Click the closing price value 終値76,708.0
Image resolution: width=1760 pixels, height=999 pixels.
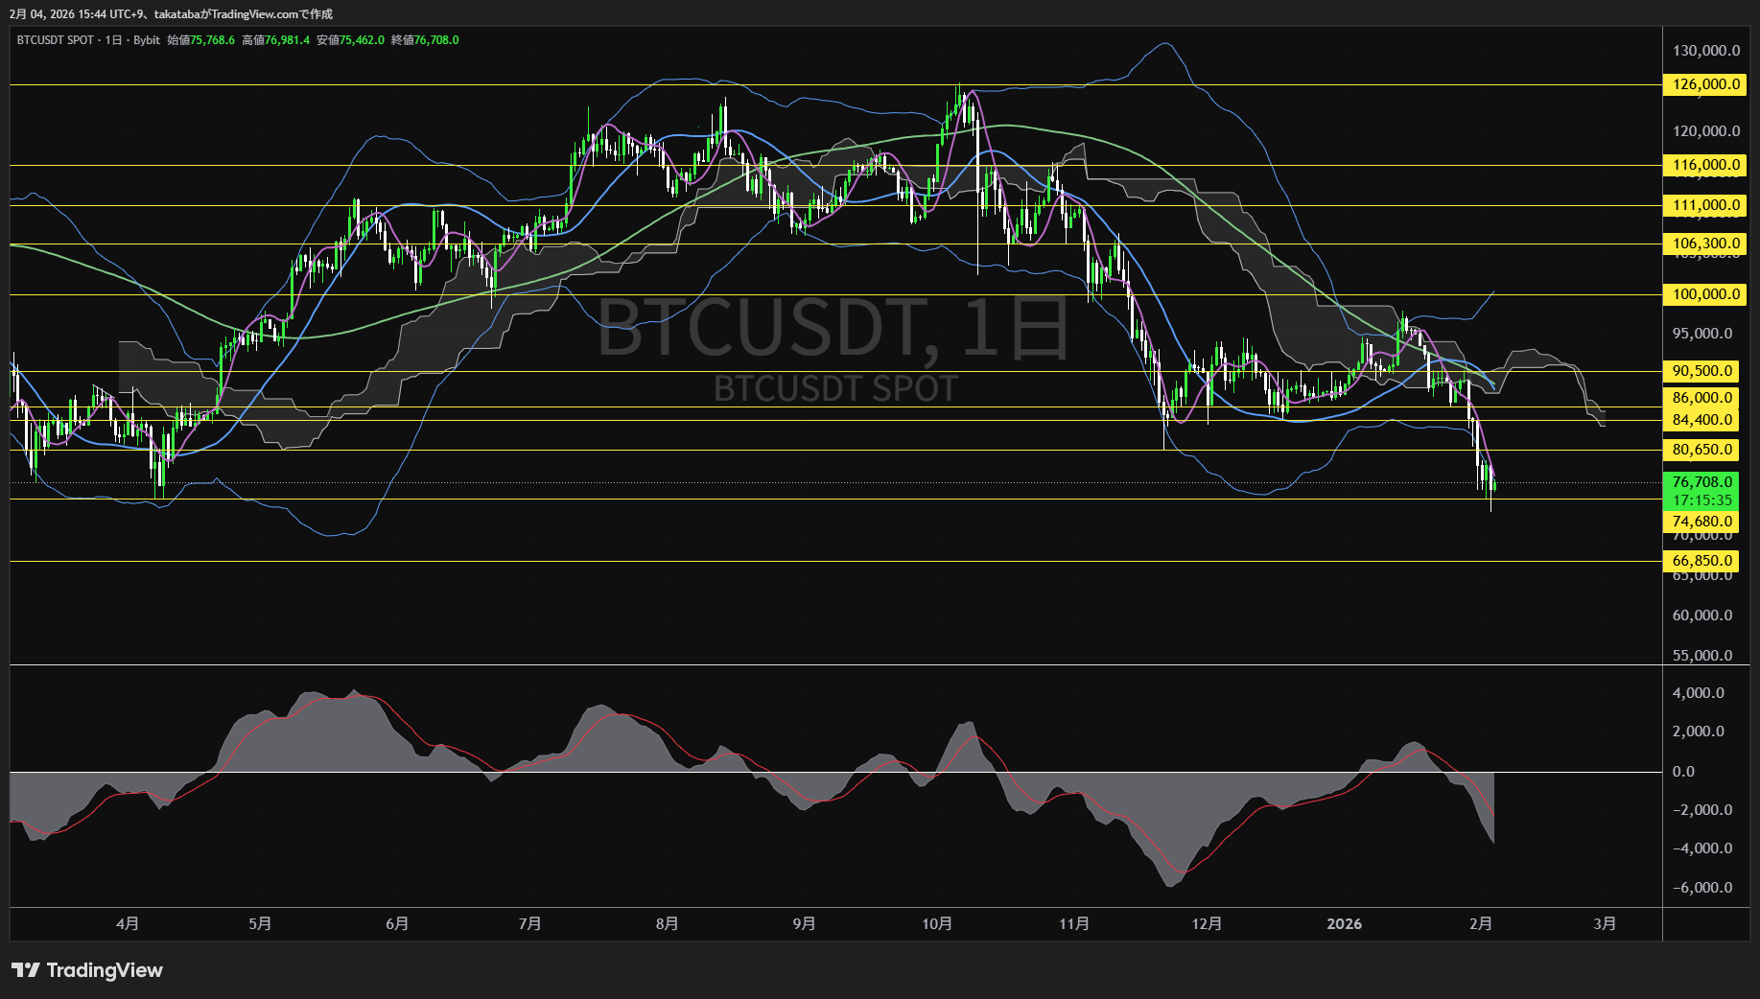tap(425, 40)
